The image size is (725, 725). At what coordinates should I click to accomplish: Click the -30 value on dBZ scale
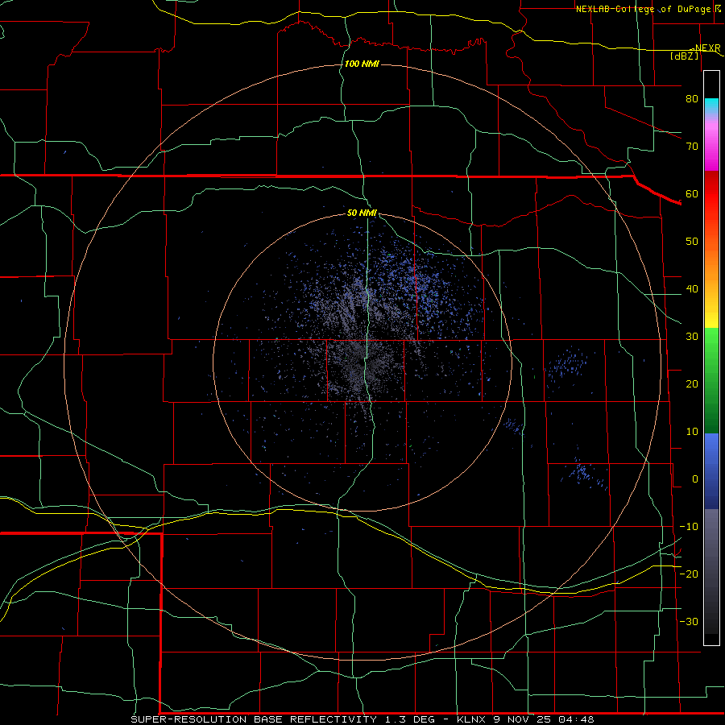pyautogui.click(x=689, y=621)
